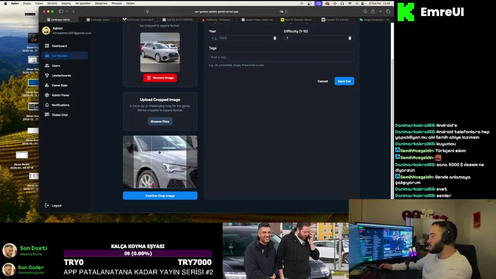Switch to the Audi RS Q3 tab
The width and height of the screenshot is (496, 279).
(179, 20)
